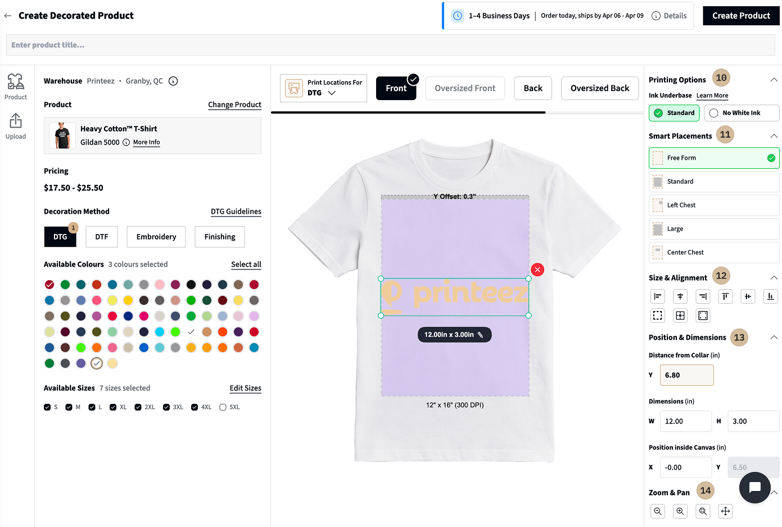Open the Upload sidebar panel
The height and width of the screenshot is (527, 782).
point(16,127)
